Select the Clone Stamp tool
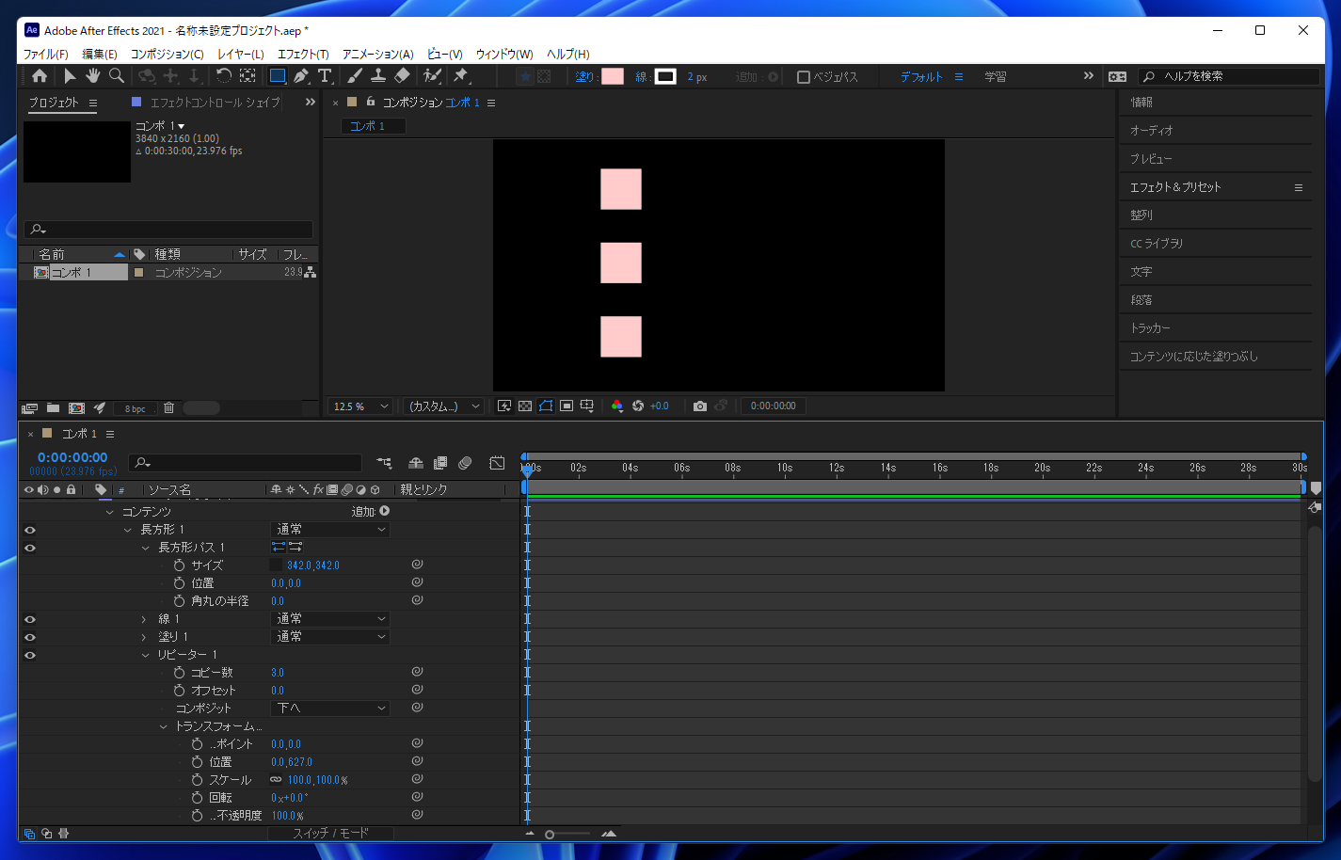Image resolution: width=1341 pixels, height=860 pixels. 378,76
